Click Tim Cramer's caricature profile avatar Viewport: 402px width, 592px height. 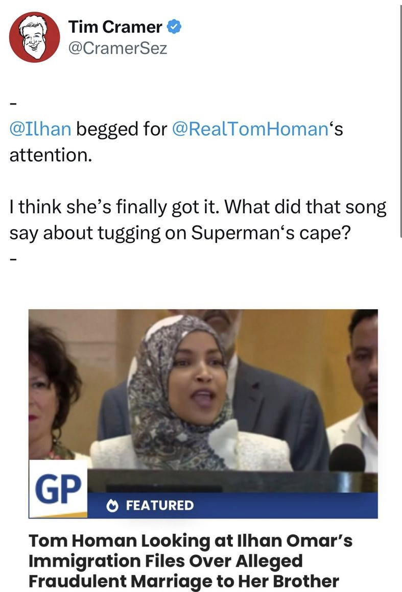[x=35, y=37]
